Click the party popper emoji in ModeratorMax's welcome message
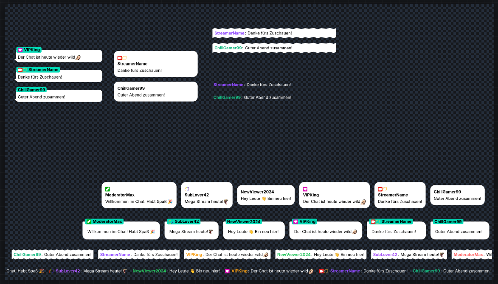 click(x=170, y=202)
